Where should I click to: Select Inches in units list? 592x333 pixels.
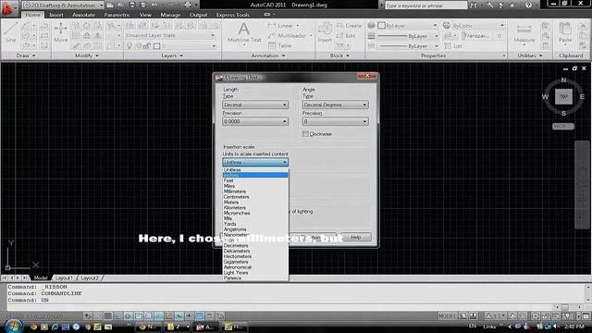255,175
